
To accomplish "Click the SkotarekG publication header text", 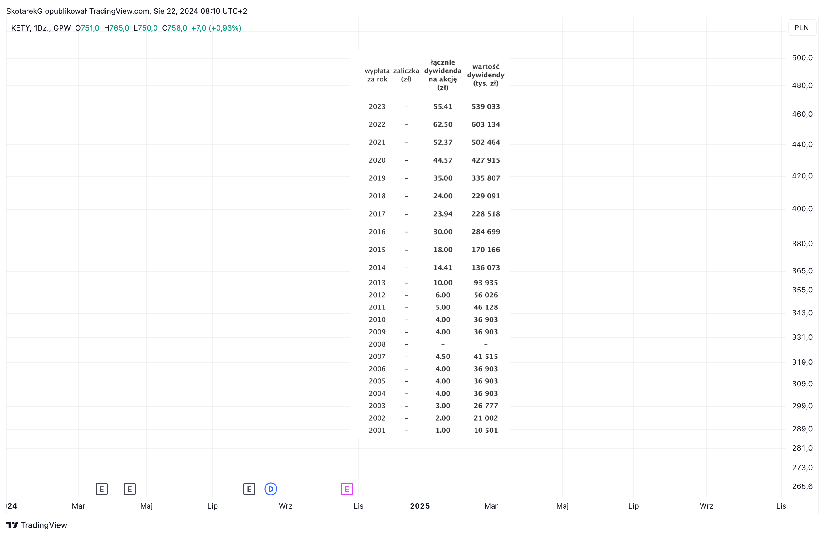I will coord(126,11).
